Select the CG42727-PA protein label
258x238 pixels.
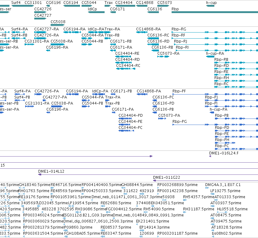tap(55, 97)
